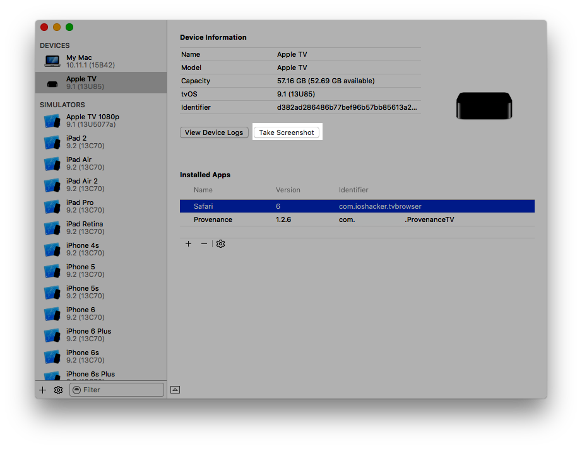
Task: Click the iPad Retina simulator icon
Action: 52,228
